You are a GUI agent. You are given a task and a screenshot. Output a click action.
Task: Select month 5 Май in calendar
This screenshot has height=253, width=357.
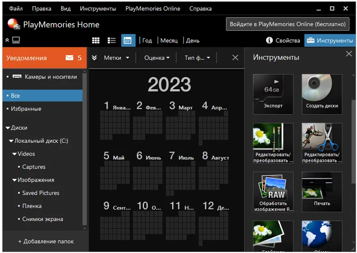[115, 171]
